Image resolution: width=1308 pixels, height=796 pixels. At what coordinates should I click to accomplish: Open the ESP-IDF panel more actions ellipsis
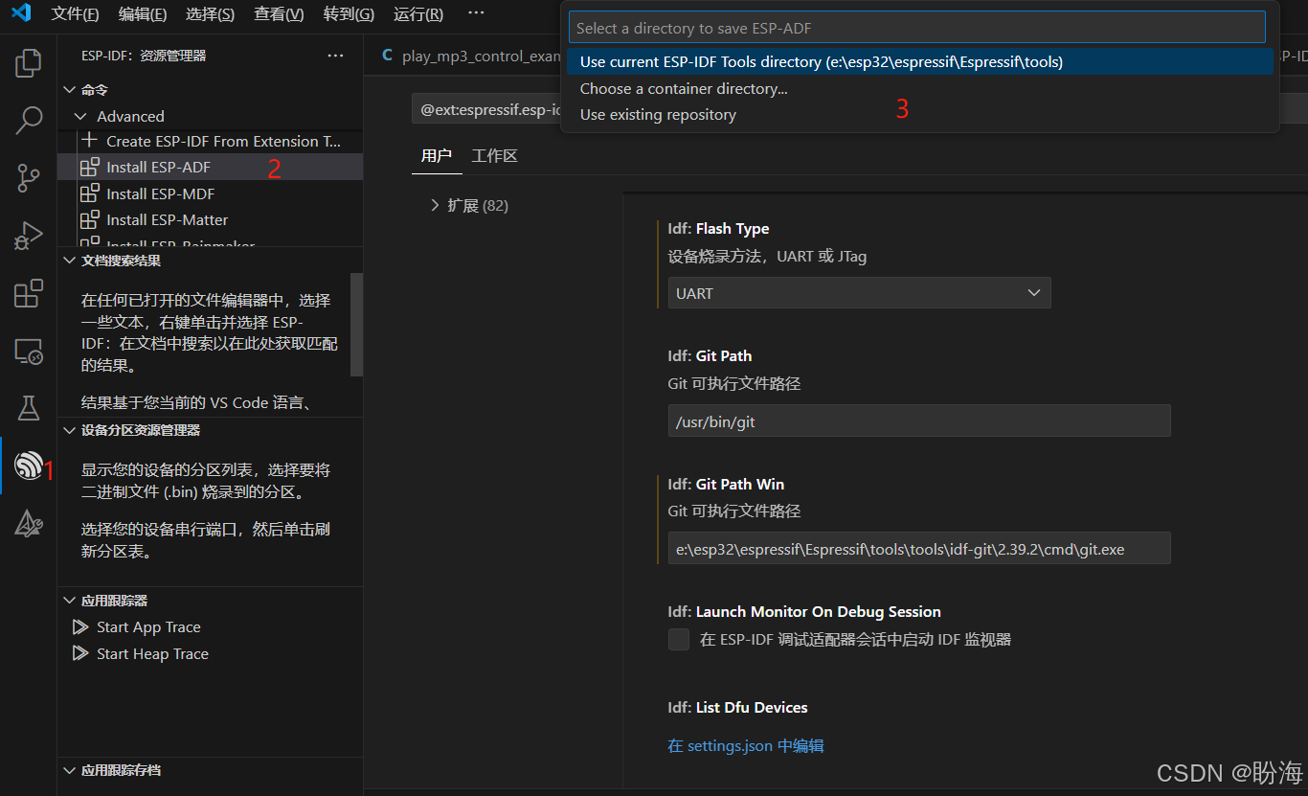[x=335, y=56]
